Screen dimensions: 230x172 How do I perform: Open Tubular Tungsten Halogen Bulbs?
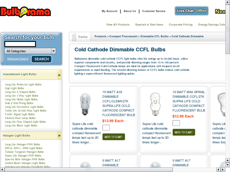click(24, 152)
